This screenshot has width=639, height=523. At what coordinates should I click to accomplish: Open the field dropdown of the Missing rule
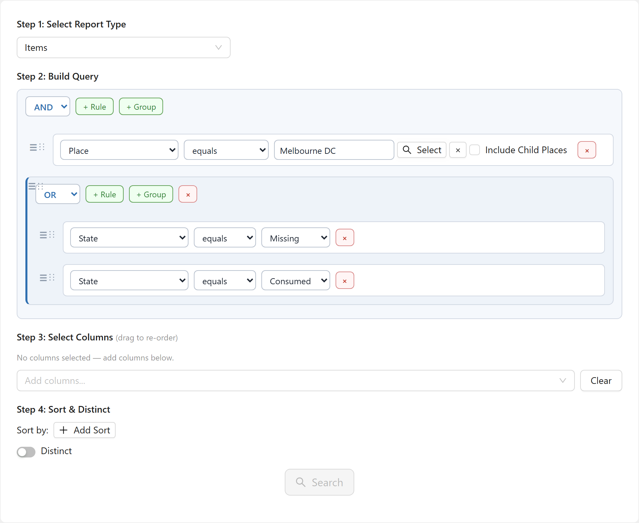click(x=129, y=238)
